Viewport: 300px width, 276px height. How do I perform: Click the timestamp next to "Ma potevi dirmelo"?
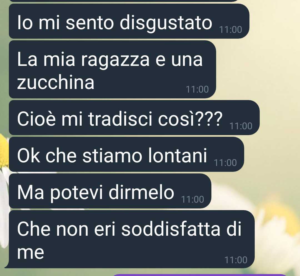[192, 200]
